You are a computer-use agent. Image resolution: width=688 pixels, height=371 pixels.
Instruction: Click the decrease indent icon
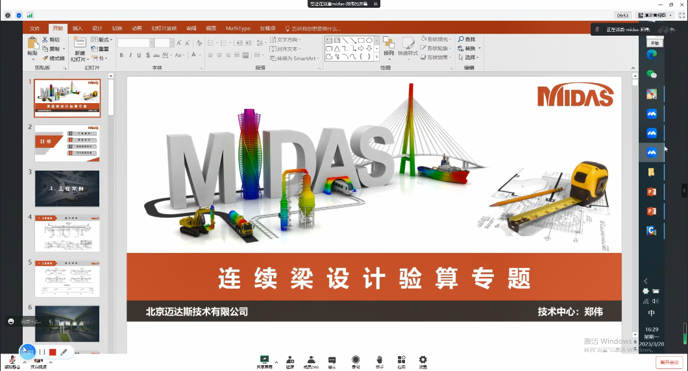(240, 43)
